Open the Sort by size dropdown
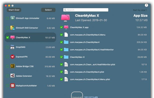154x98 pixels. 140,10
